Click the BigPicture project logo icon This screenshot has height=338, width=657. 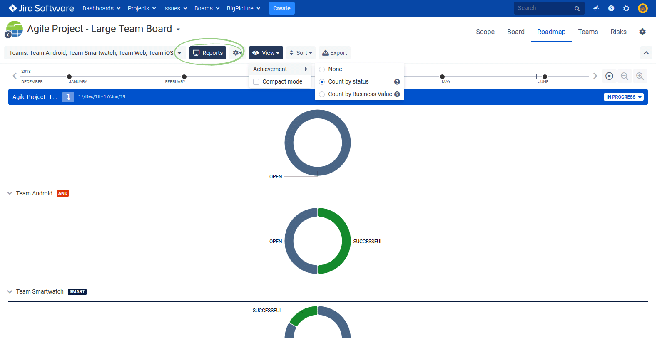point(15,29)
